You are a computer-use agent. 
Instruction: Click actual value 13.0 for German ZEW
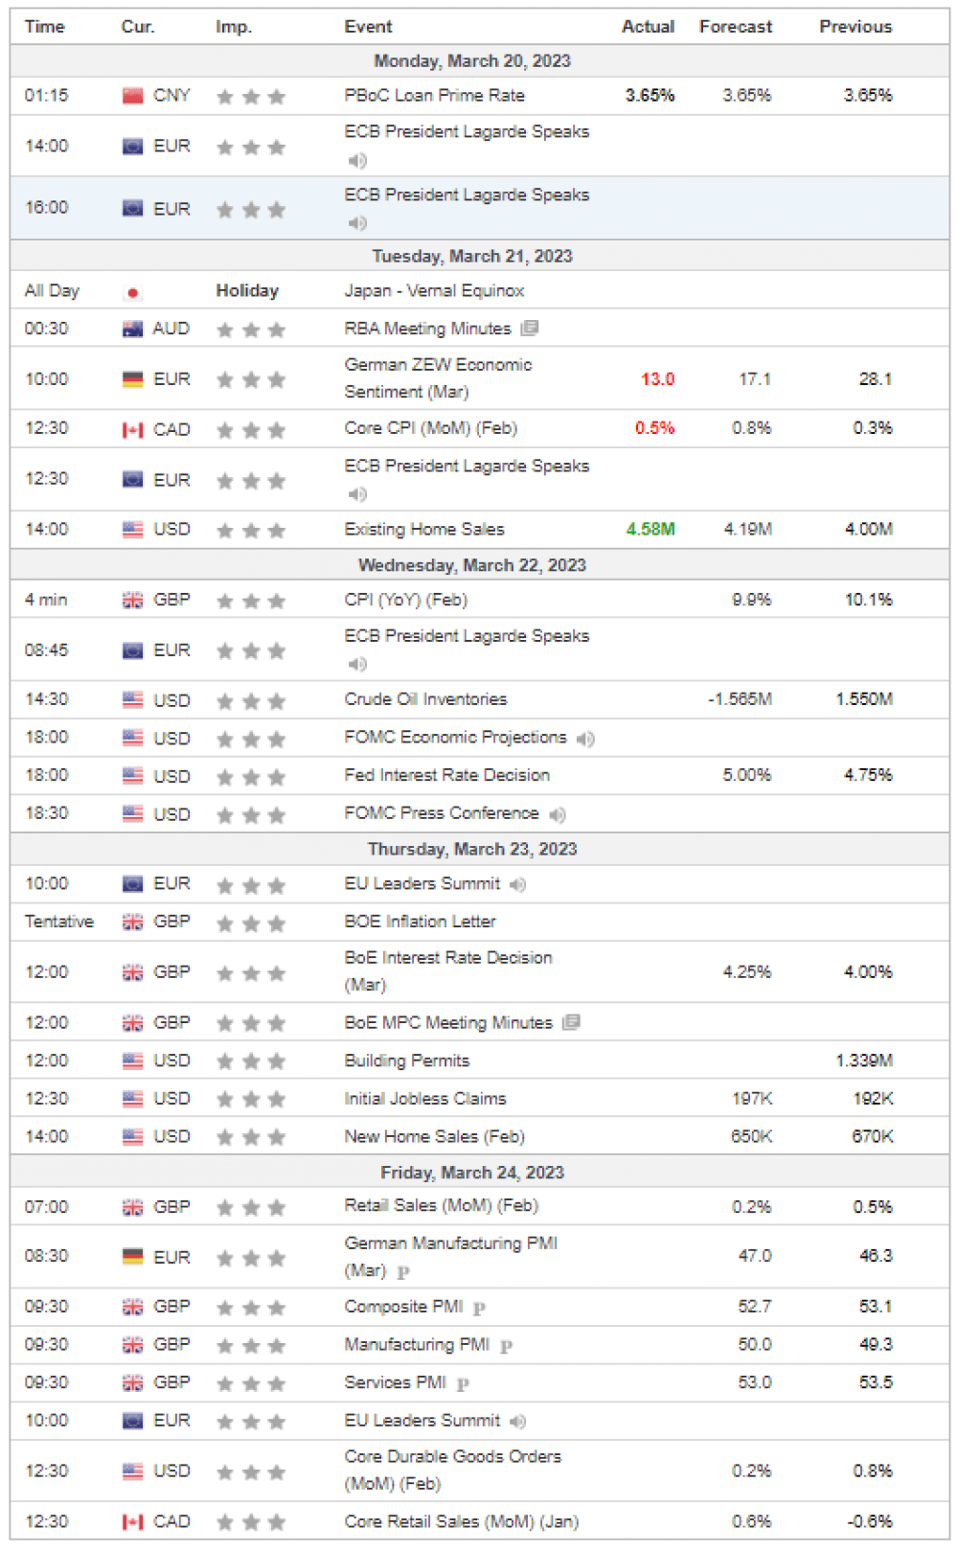click(658, 379)
